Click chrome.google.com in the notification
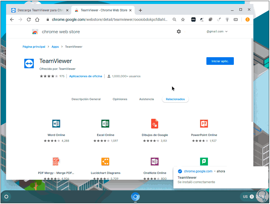Viewport: 270px width, 204px height. pos(198,171)
